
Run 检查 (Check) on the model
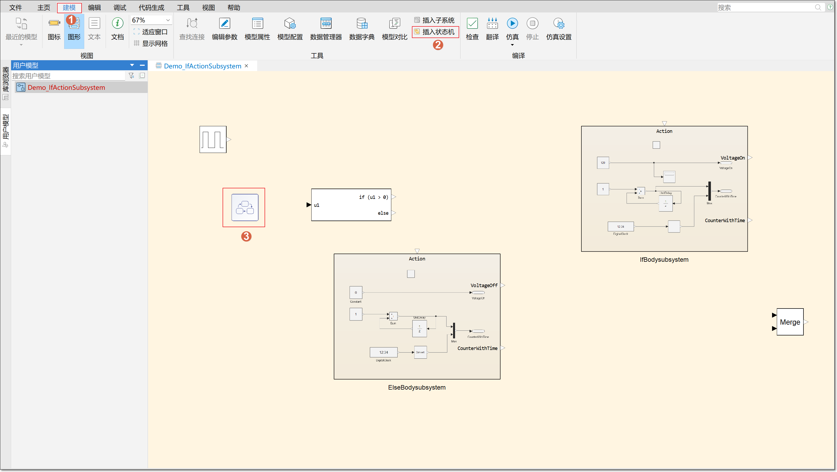point(472,24)
